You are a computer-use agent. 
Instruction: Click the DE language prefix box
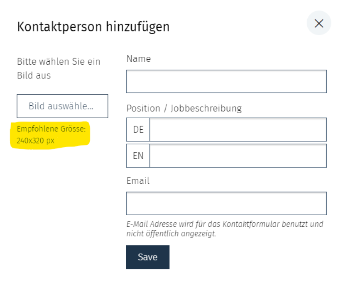[x=138, y=129]
